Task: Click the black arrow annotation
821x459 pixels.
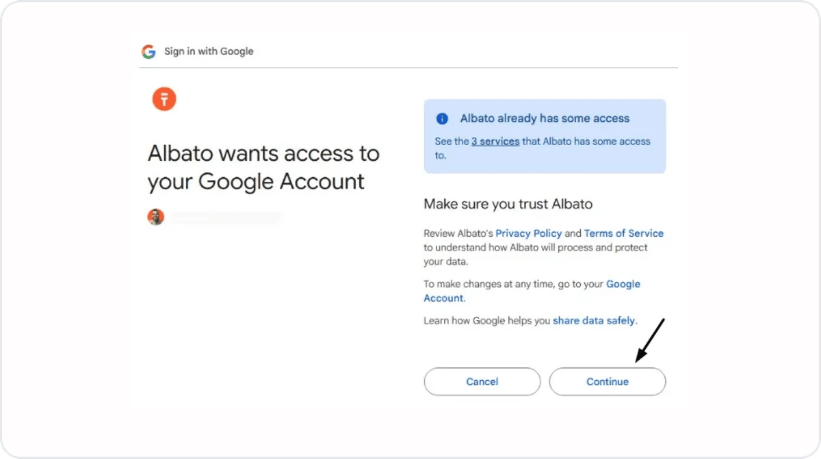Action: 651,340
